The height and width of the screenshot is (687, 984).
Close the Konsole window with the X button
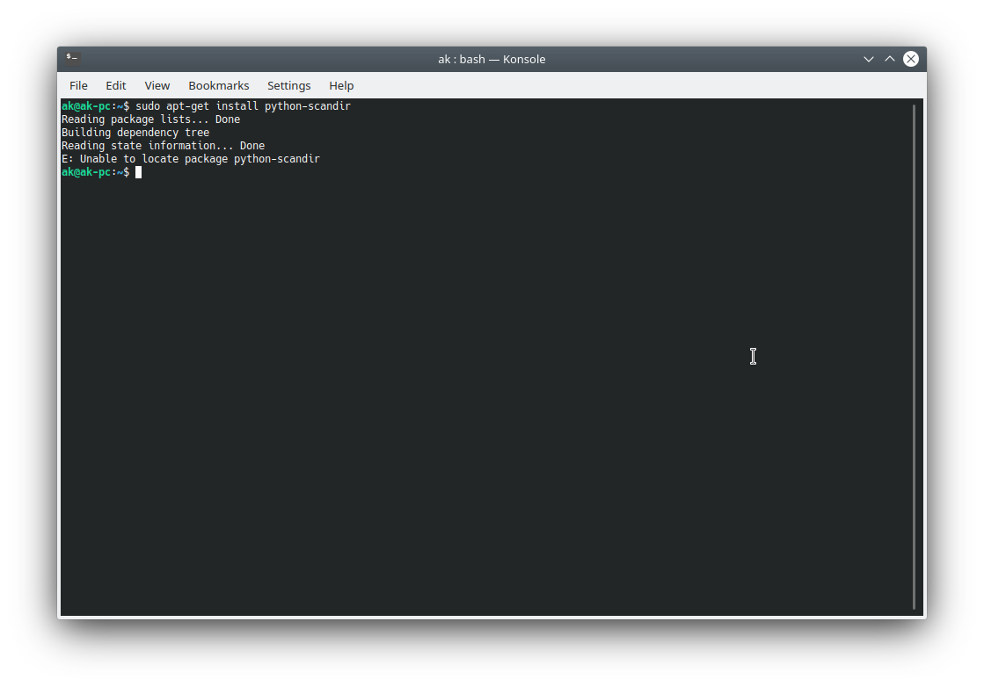click(x=911, y=59)
